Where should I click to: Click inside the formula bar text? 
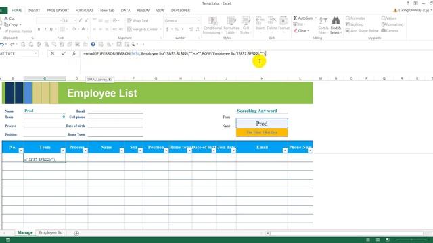(x=174, y=53)
